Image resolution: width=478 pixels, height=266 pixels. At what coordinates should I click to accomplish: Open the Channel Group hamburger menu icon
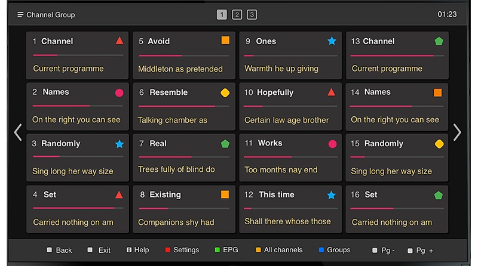point(20,14)
